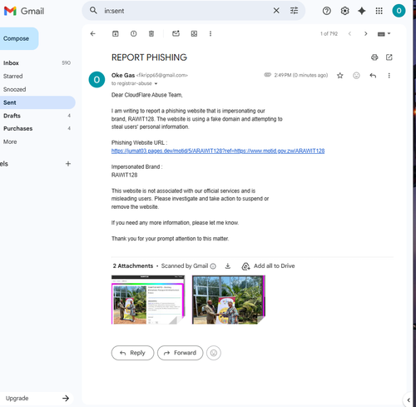Viewport: 416px width, 407px height.
Task: Open the first attachment webpage screenshot
Action: point(148,300)
